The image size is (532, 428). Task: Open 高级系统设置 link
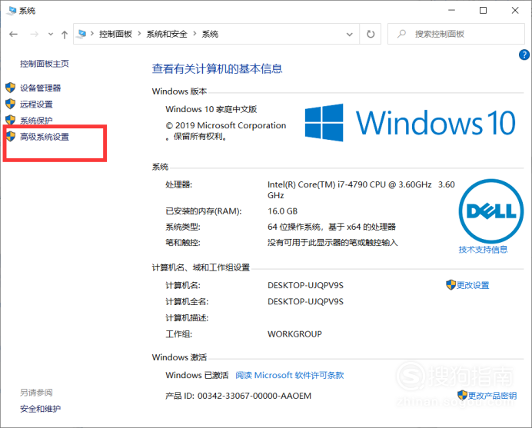[45, 137]
